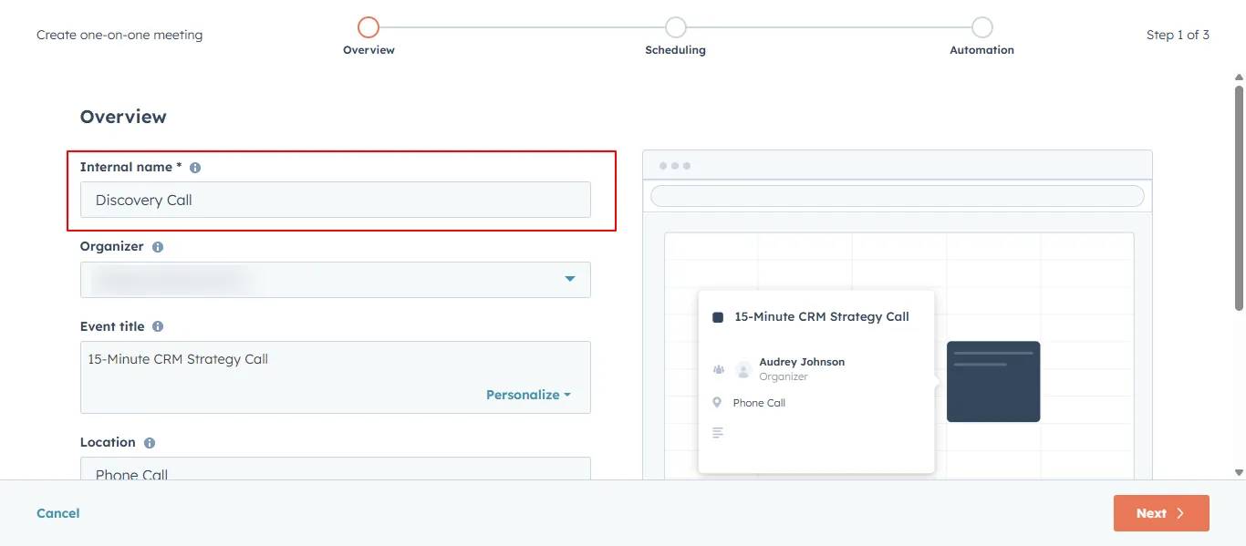The height and width of the screenshot is (546, 1246).
Task: Open the Personalize dropdown menu
Action: tap(528, 395)
